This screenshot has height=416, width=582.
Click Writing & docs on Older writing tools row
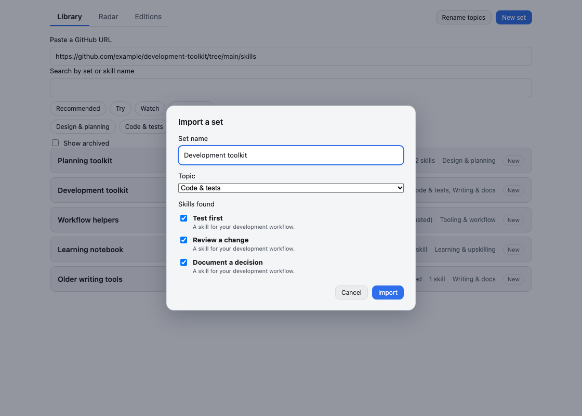point(473,279)
